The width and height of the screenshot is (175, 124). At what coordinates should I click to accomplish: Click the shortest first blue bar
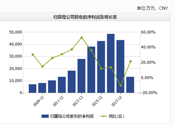pyautogui.click(x=32, y=89)
